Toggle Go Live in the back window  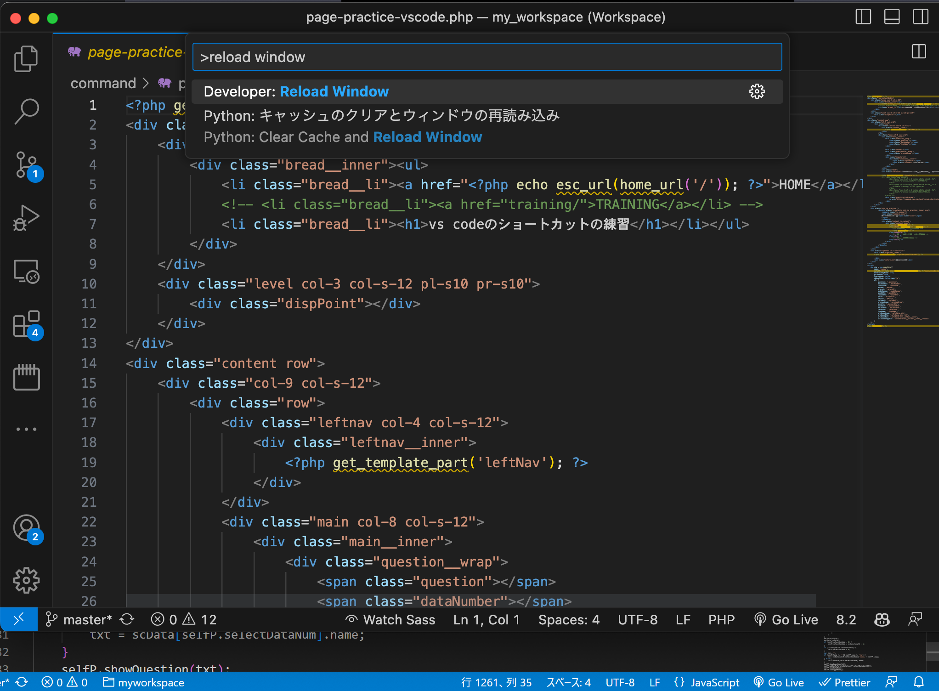pyautogui.click(x=779, y=682)
